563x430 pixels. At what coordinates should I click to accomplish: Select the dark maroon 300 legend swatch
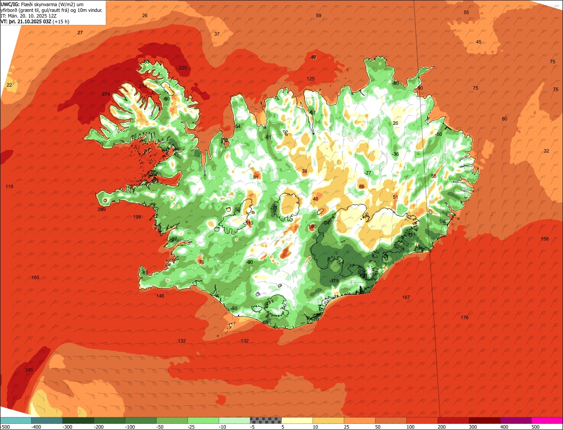coord(484,420)
